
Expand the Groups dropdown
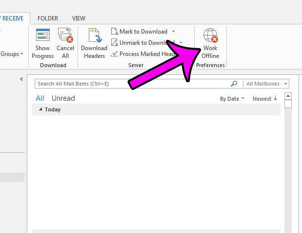(12, 54)
